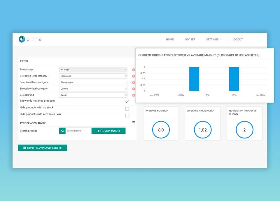Click Export Manual Corrections button
Screen dimensions: 280x201
point(43,148)
